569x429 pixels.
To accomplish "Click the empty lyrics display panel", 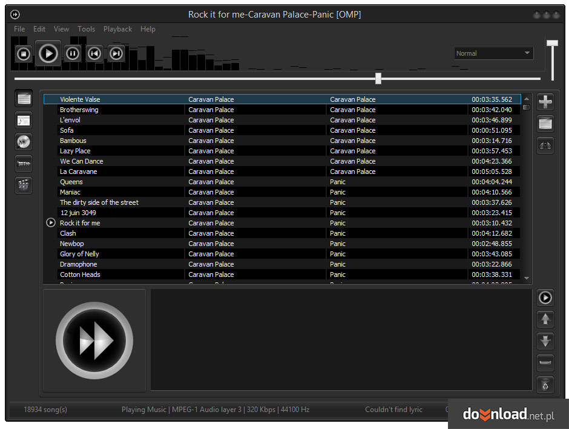I will 341,340.
